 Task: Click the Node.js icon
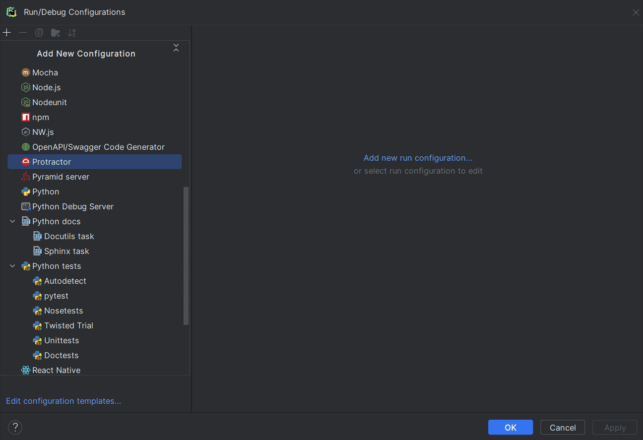point(26,87)
